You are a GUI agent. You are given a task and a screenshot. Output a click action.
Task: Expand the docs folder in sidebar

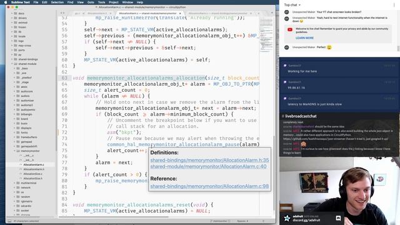[x=12, y=13]
